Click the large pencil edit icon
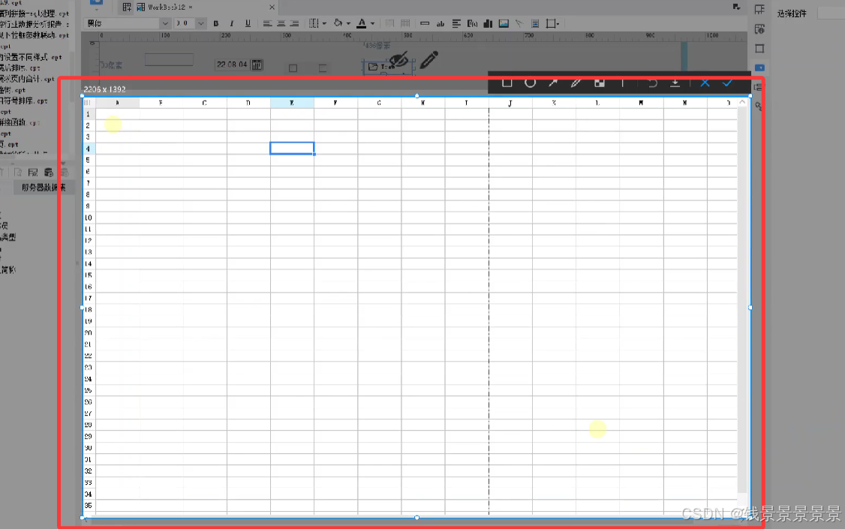Image resolution: width=845 pixels, height=529 pixels. (x=429, y=60)
